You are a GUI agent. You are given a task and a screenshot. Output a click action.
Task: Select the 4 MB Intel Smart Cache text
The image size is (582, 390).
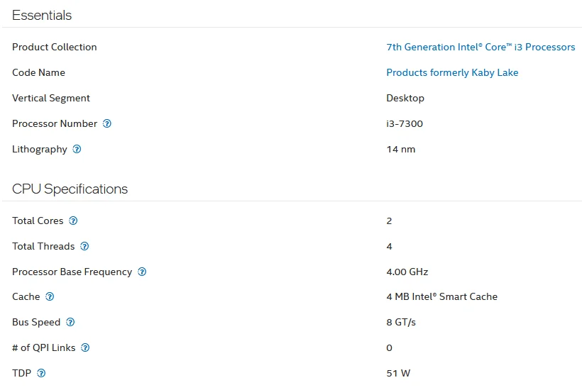pos(441,296)
